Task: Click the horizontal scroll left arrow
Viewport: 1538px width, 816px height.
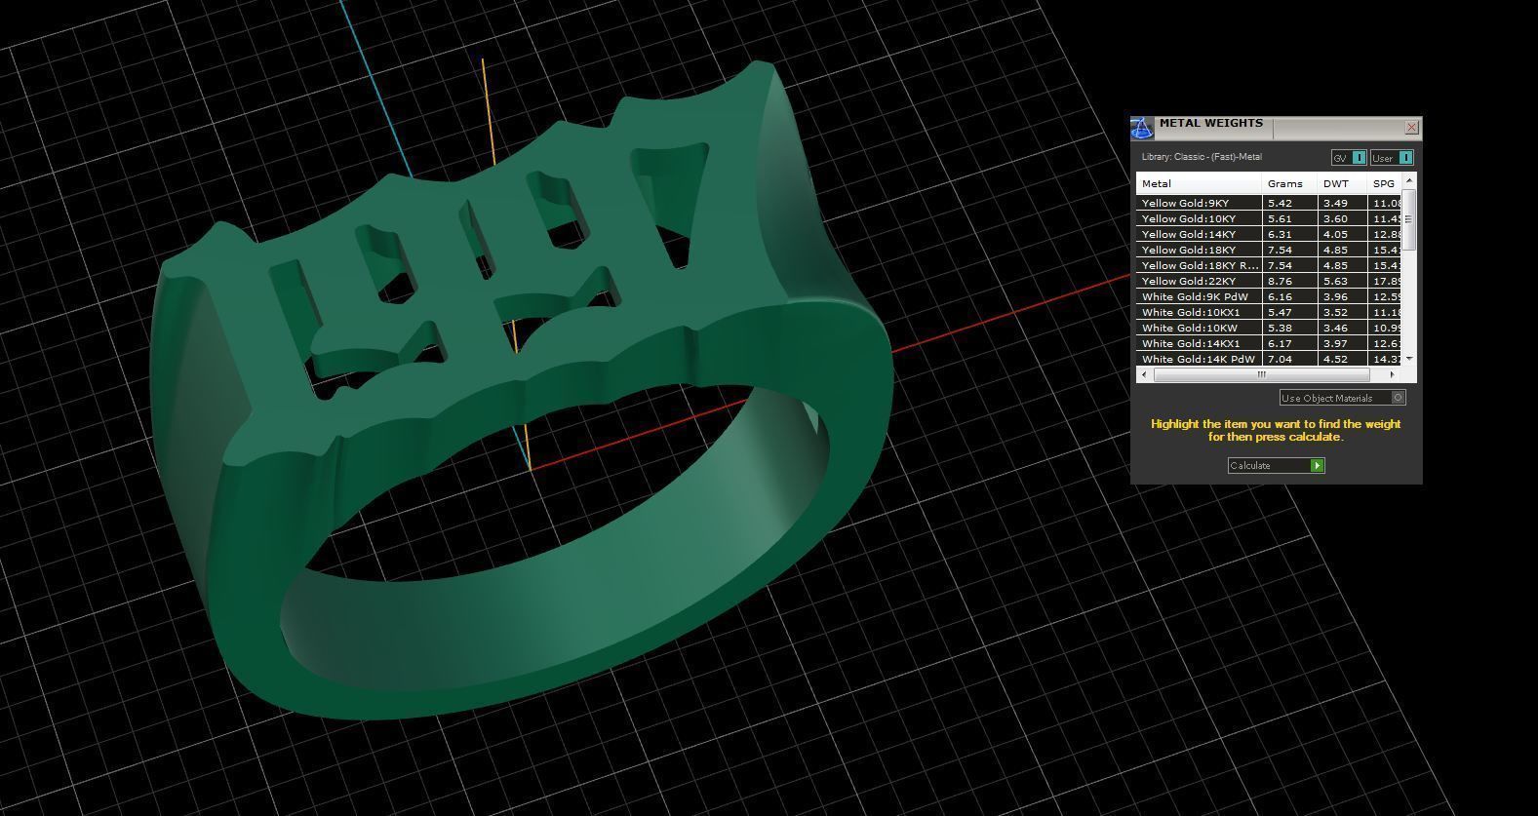Action: click(x=1143, y=374)
